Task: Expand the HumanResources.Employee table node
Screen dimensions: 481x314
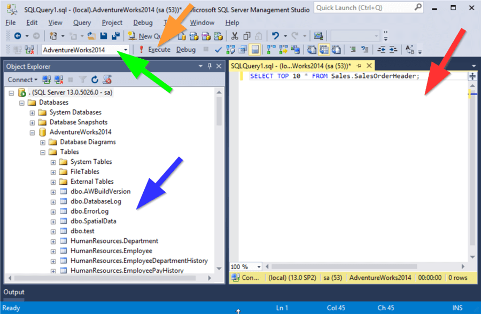Action: (x=53, y=251)
